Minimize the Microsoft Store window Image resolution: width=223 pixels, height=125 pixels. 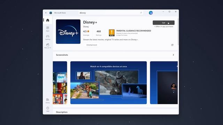coord(163,11)
